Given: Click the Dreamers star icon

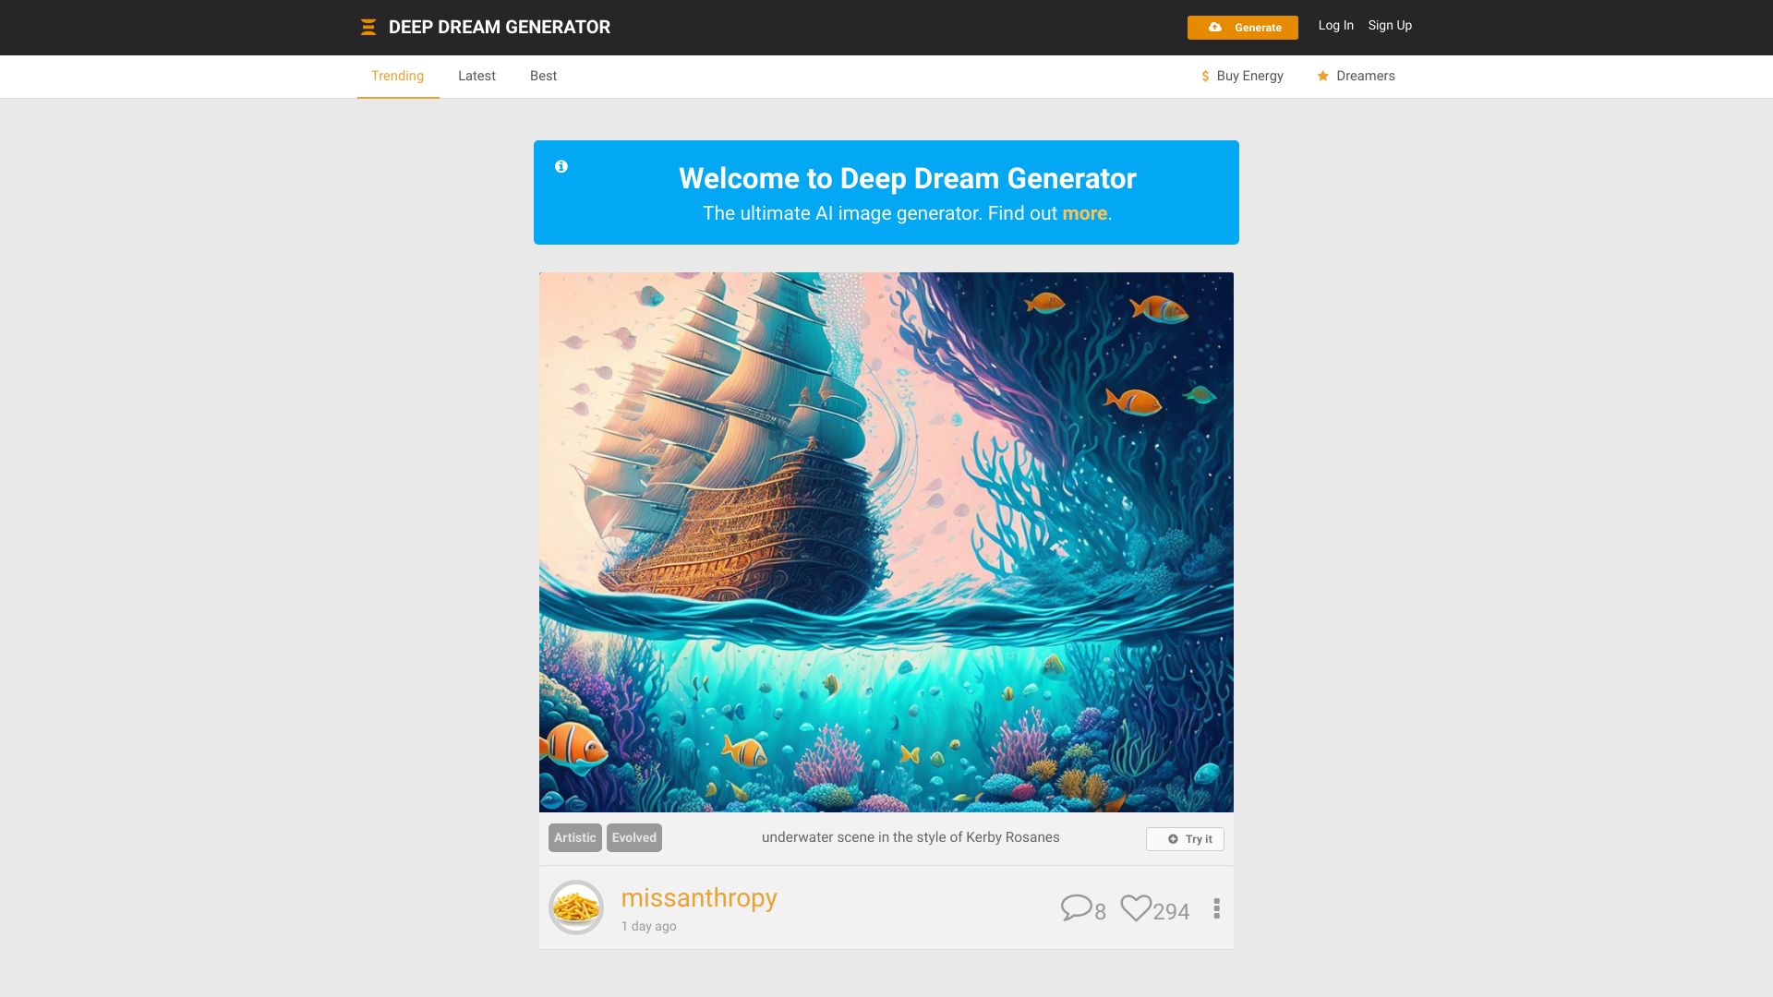Looking at the screenshot, I should tap(1322, 76).
